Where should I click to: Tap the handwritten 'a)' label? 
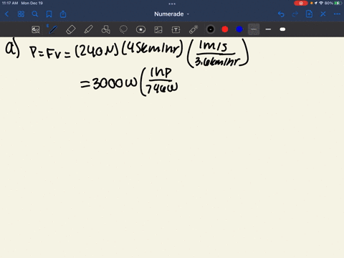(12, 48)
